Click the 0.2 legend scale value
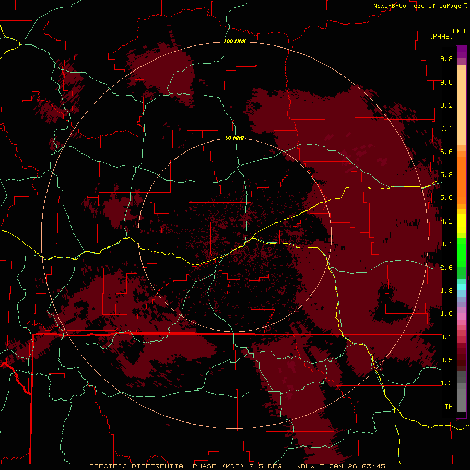 point(446,337)
